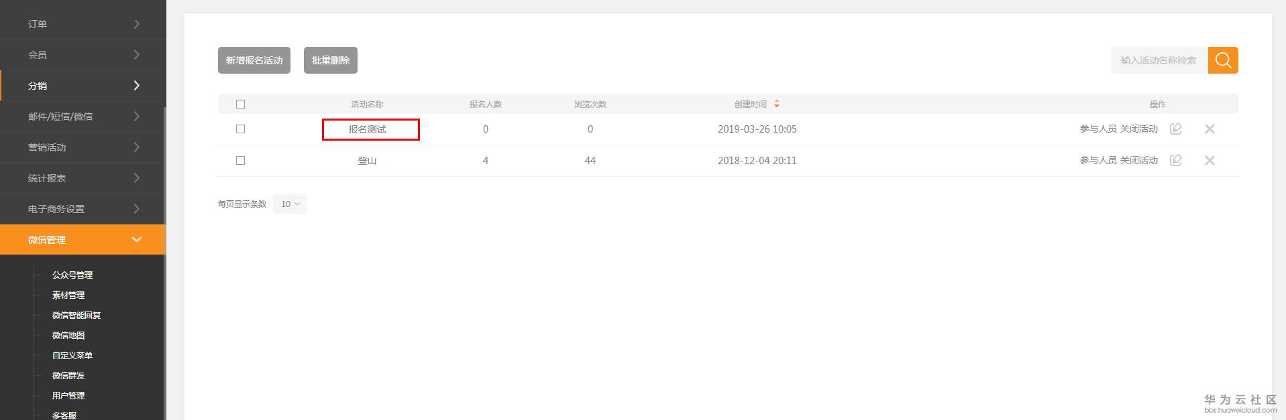Open 用户管理 submenu item
This screenshot has width=1286, height=420.
click(68, 396)
